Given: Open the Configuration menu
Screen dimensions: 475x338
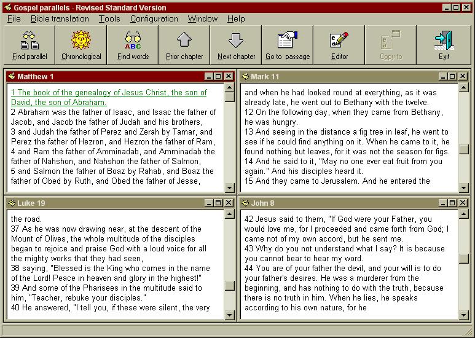Looking at the screenshot, I should [154, 19].
